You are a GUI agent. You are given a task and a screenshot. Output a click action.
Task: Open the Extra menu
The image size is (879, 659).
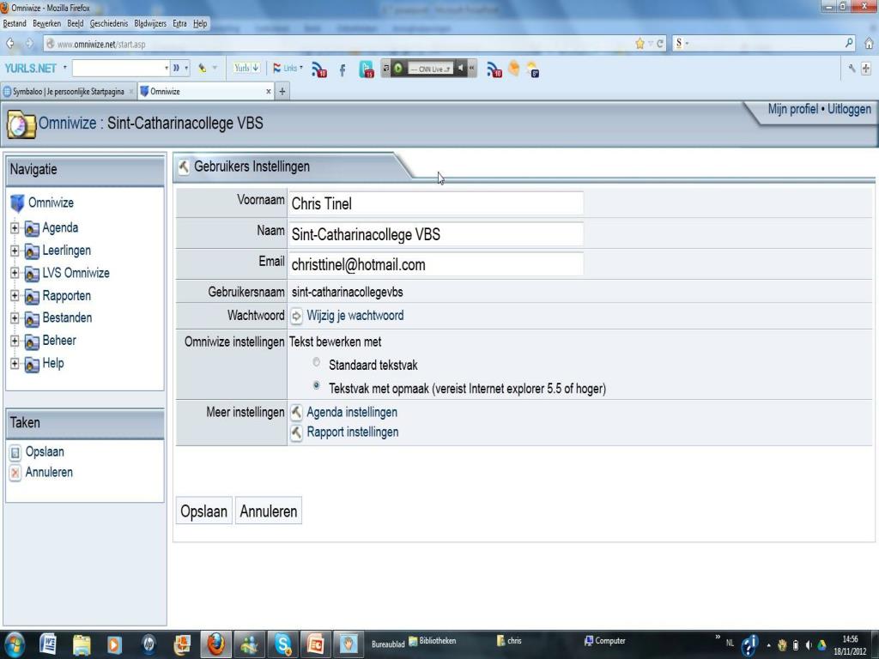coord(179,23)
